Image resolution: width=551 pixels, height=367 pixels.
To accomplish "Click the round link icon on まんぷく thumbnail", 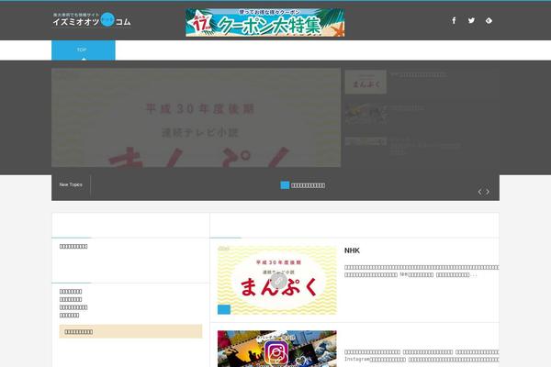I will (278, 281).
